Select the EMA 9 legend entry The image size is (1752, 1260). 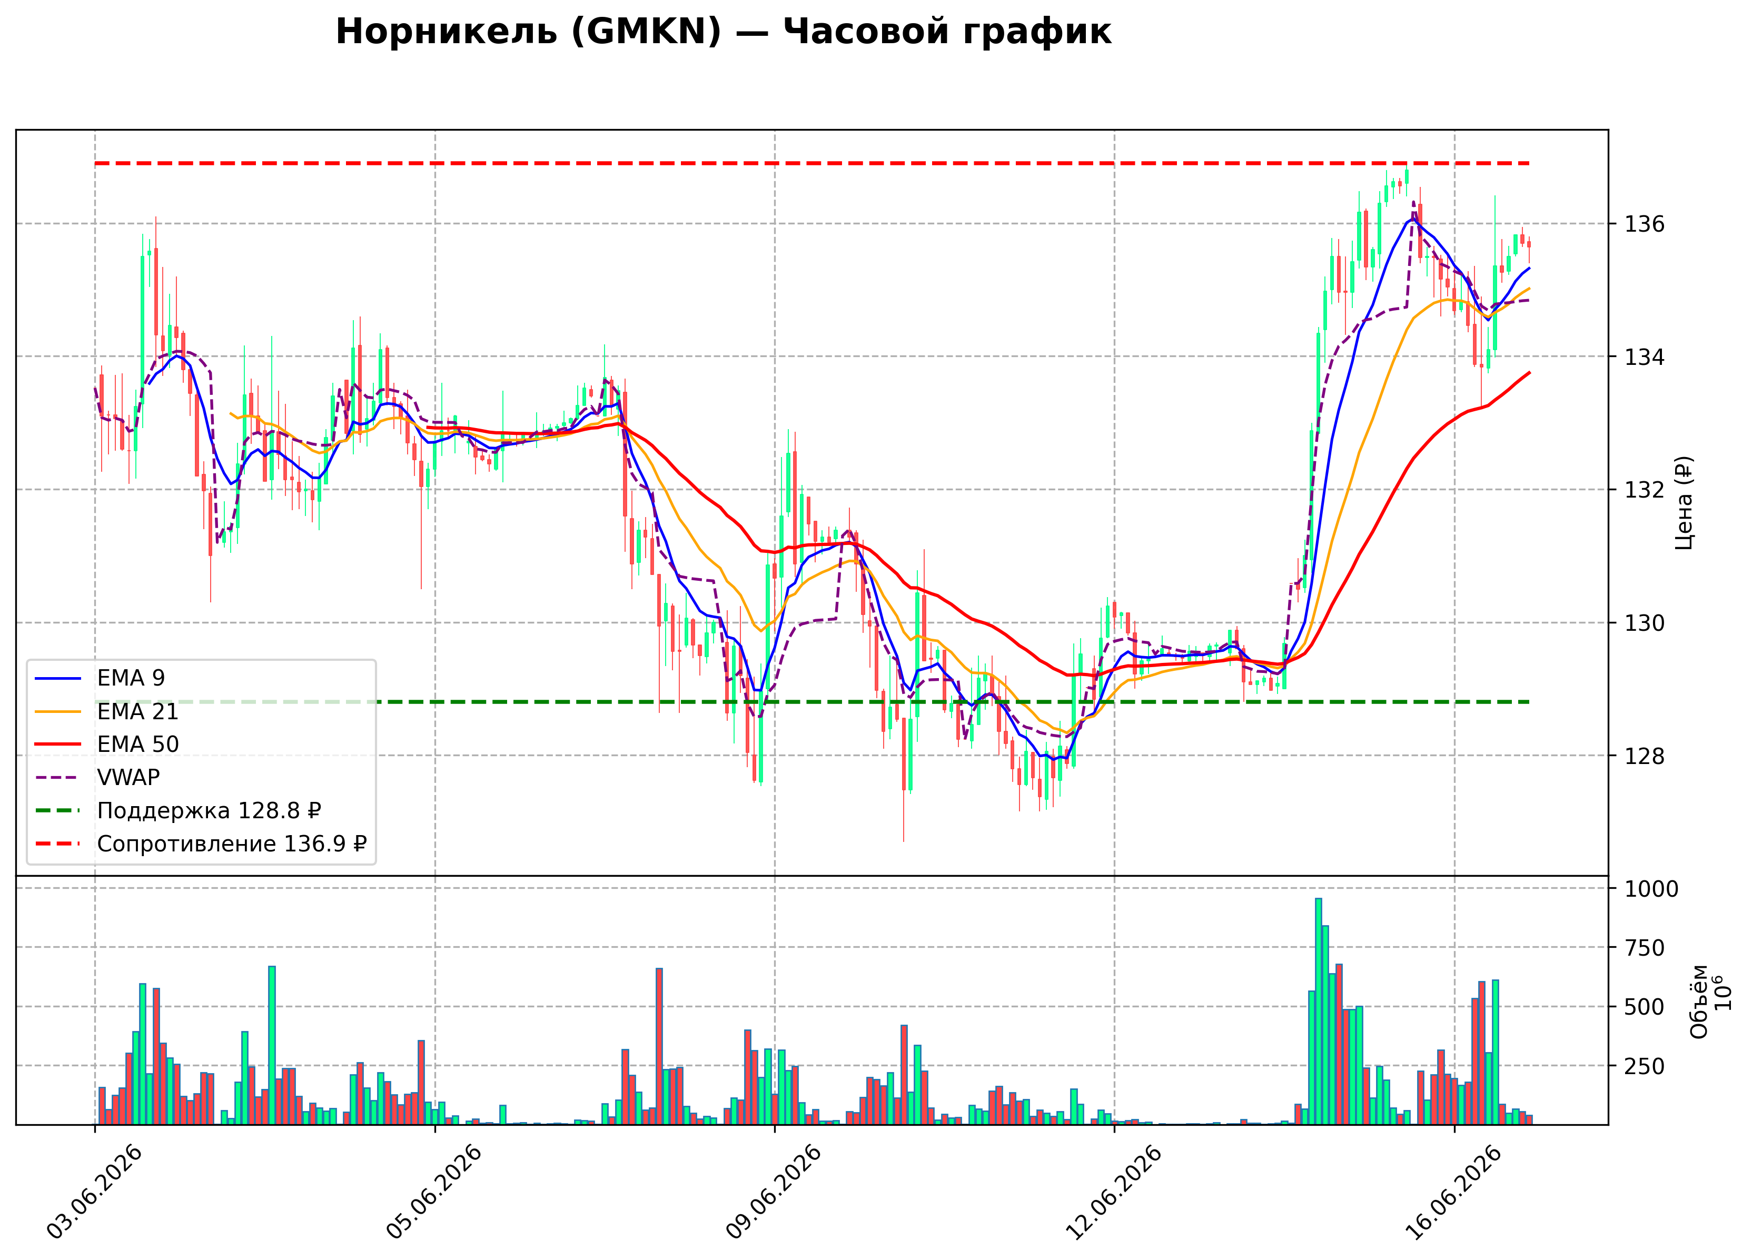(100, 678)
